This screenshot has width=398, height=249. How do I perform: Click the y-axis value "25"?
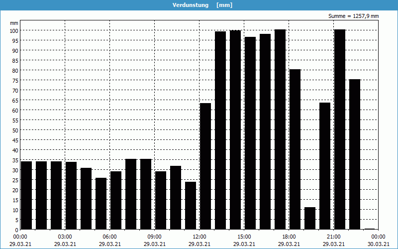pos(15,180)
